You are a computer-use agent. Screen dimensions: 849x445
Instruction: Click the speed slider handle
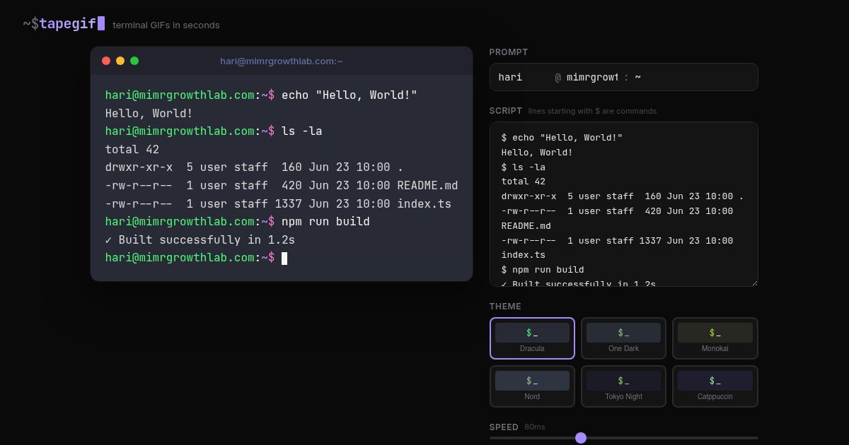[581, 438]
